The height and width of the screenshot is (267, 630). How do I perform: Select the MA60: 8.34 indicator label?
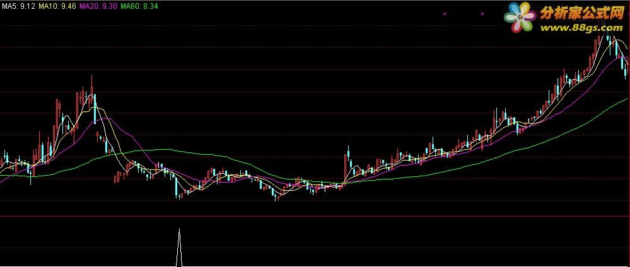pos(139,6)
